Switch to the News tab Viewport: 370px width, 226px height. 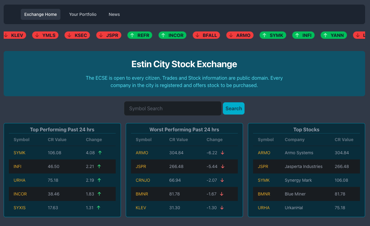point(114,14)
